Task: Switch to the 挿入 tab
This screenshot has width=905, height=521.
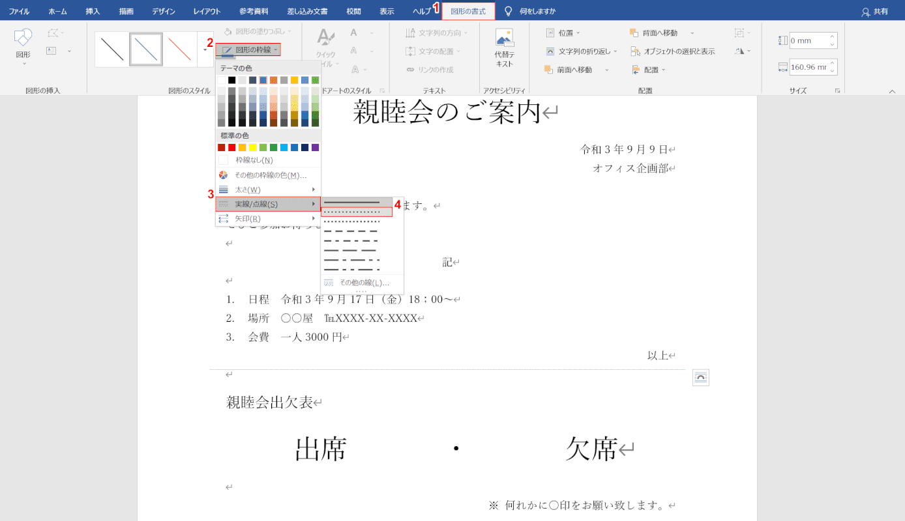Action: tap(93, 11)
